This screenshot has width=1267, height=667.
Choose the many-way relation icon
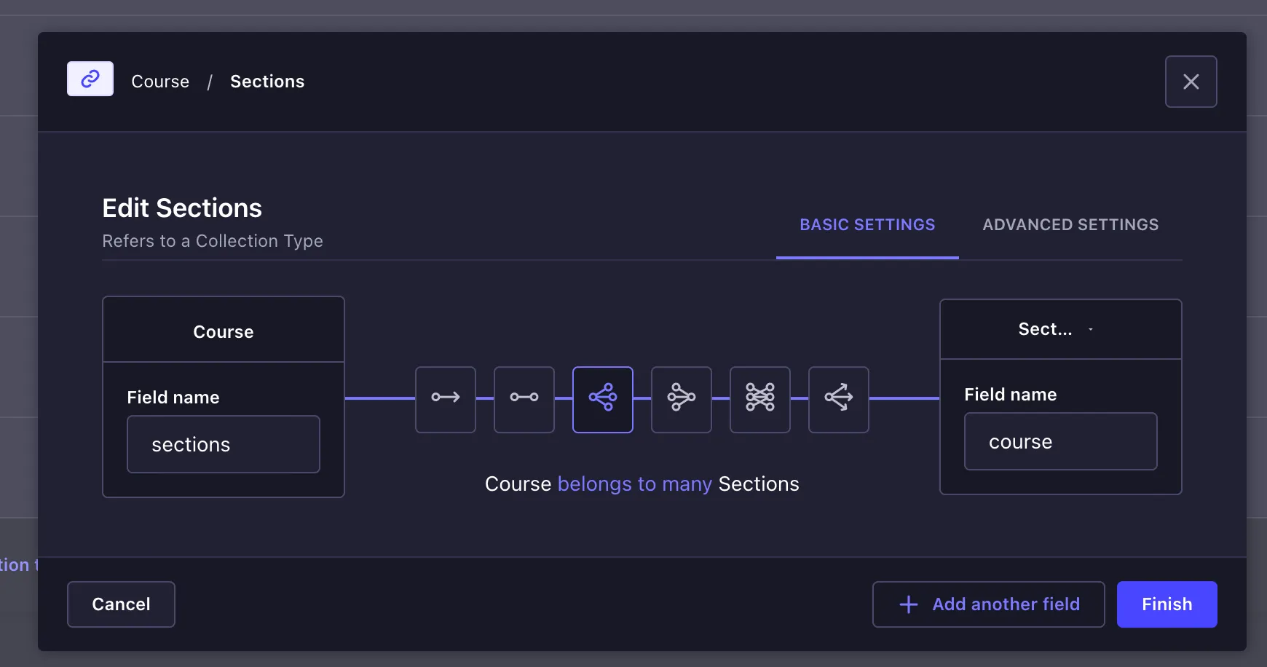[x=839, y=399]
